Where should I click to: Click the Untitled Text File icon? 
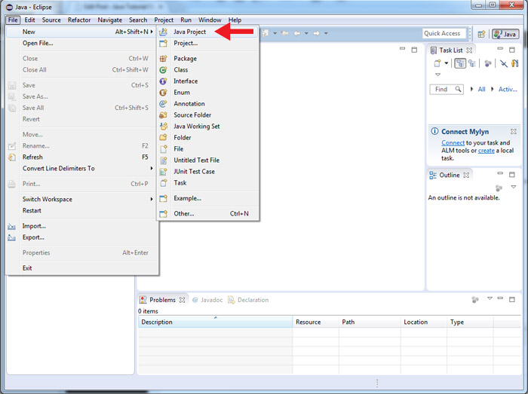[x=164, y=160]
